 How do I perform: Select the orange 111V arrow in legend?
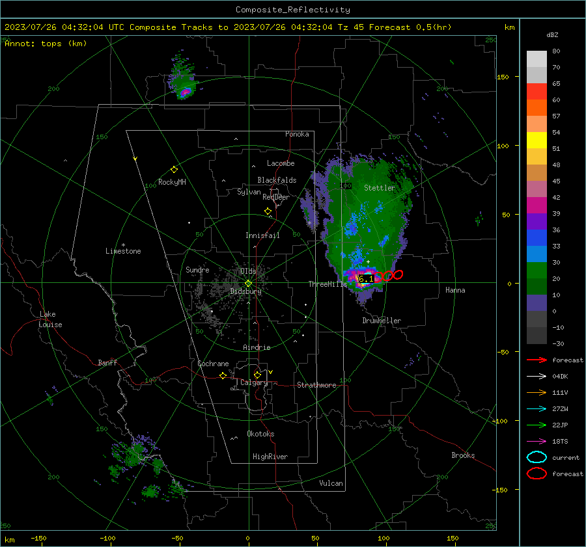(x=537, y=392)
